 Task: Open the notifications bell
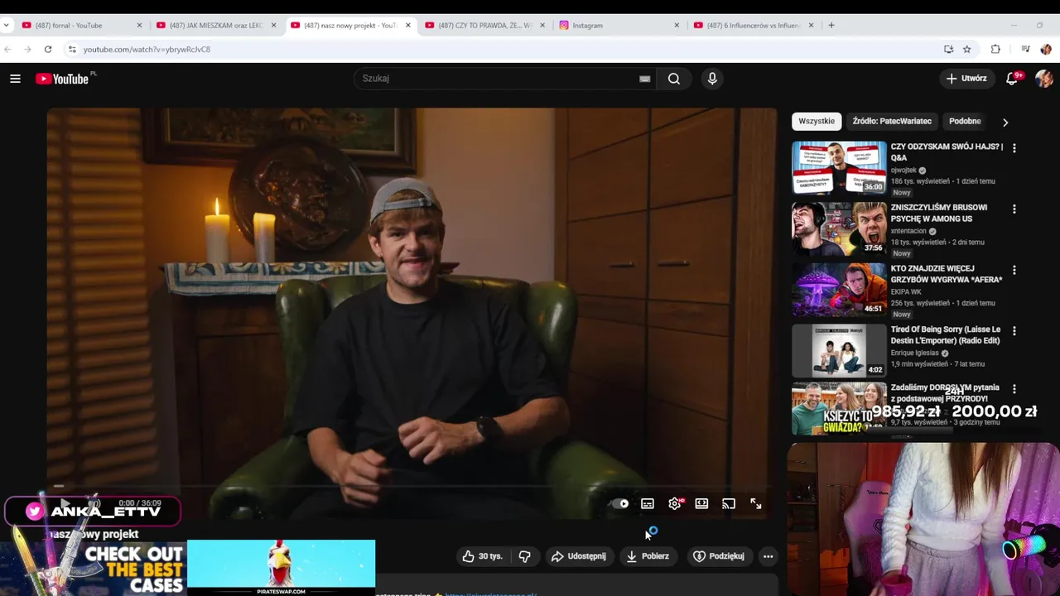pos(1012,79)
